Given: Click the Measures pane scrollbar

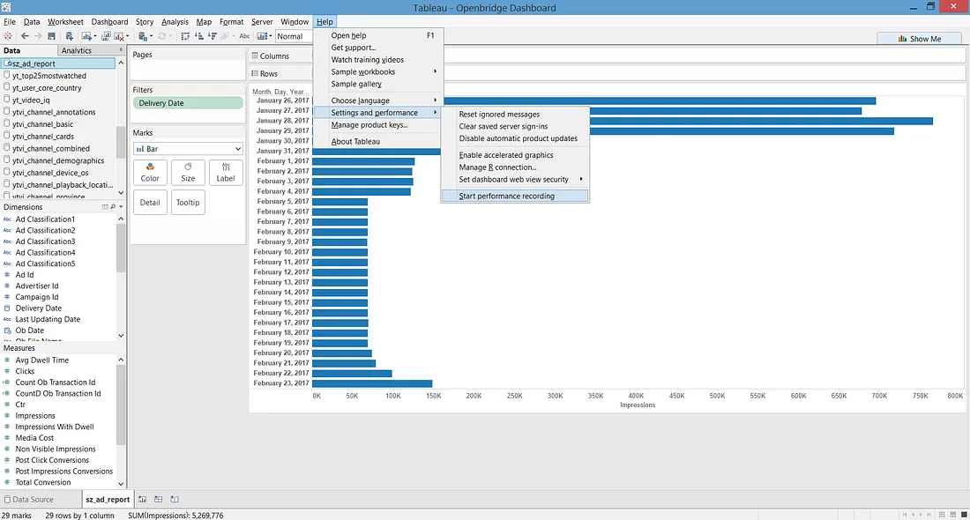Looking at the screenshot, I should 121,405.
